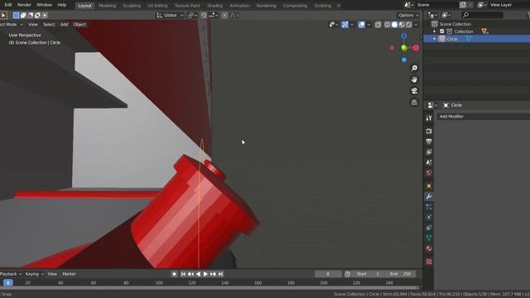Screen dimensions: 530x298
Task: Choose the invert selection mode icon
Action: click(37, 15)
